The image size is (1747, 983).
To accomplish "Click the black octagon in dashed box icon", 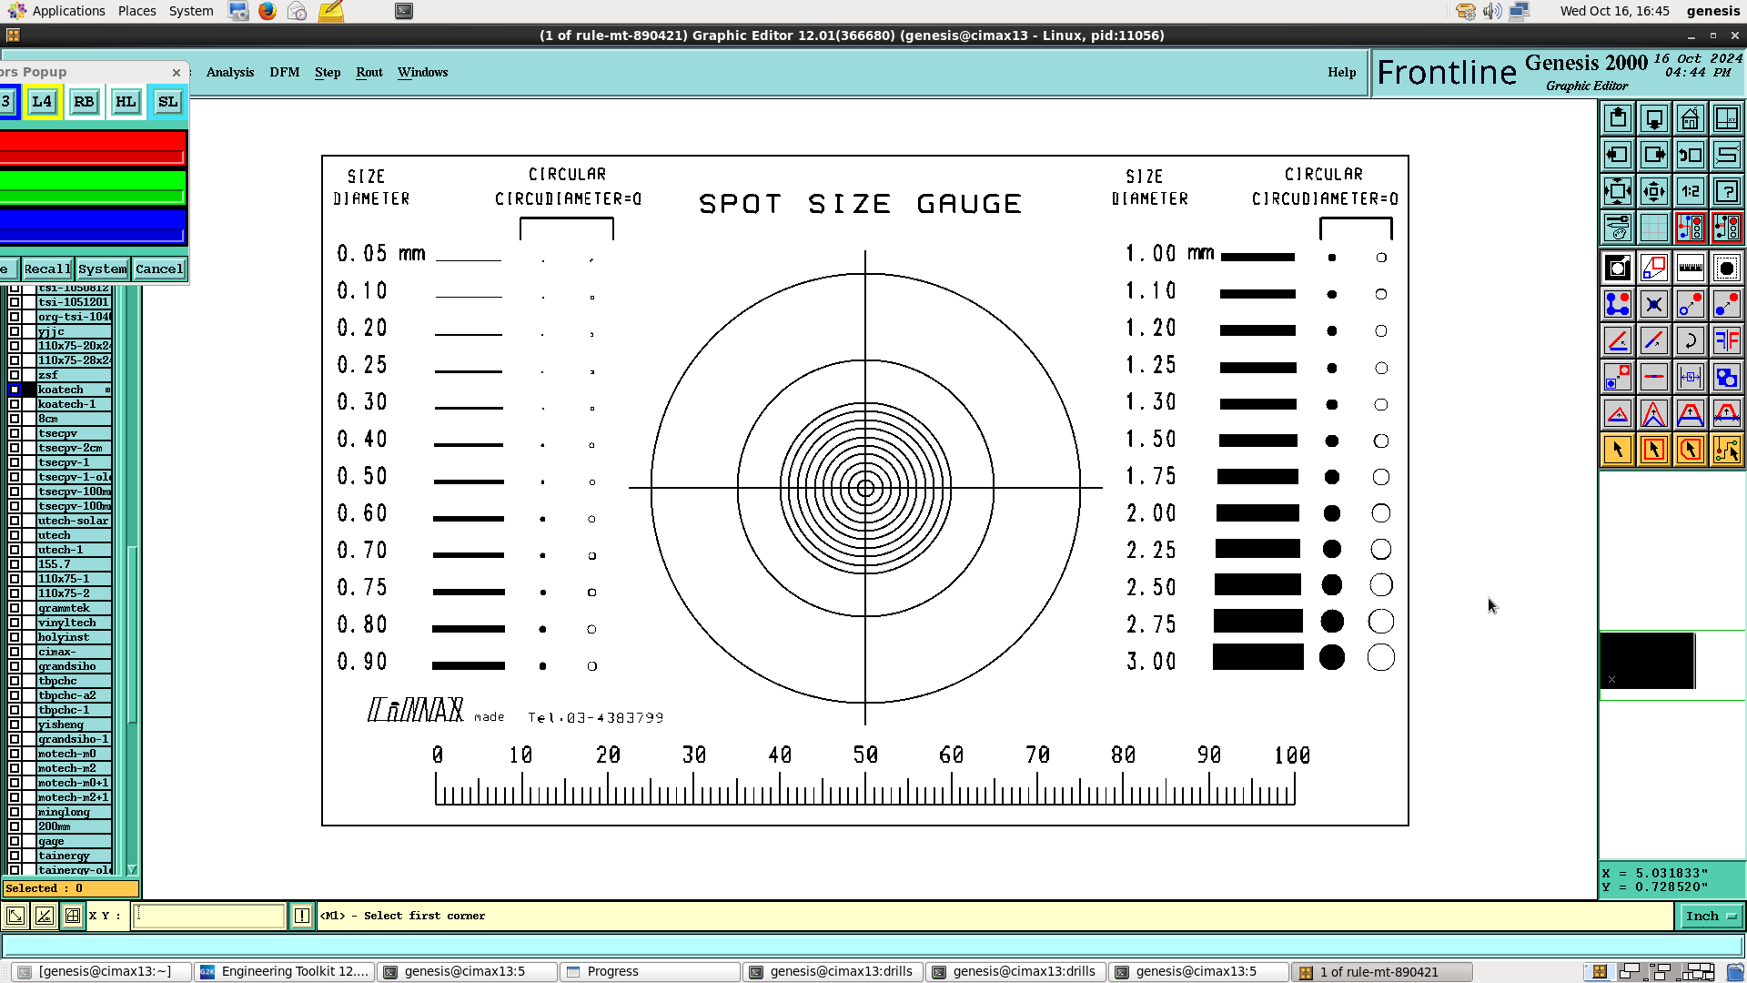I will pyautogui.click(x=1727, y=268).
